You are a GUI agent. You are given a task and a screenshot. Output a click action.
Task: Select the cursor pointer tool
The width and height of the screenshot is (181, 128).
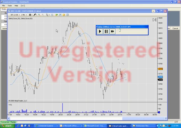pos(47,15)
